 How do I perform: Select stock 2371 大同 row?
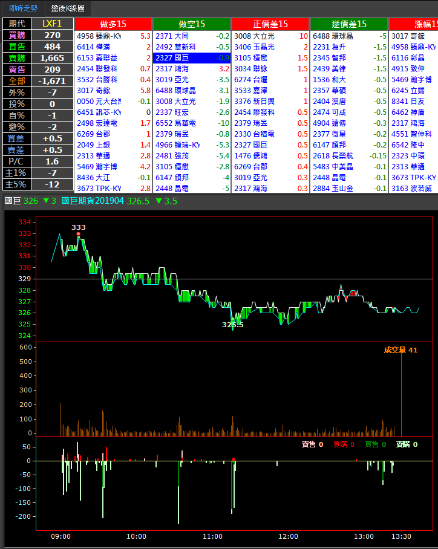point(192,36)
